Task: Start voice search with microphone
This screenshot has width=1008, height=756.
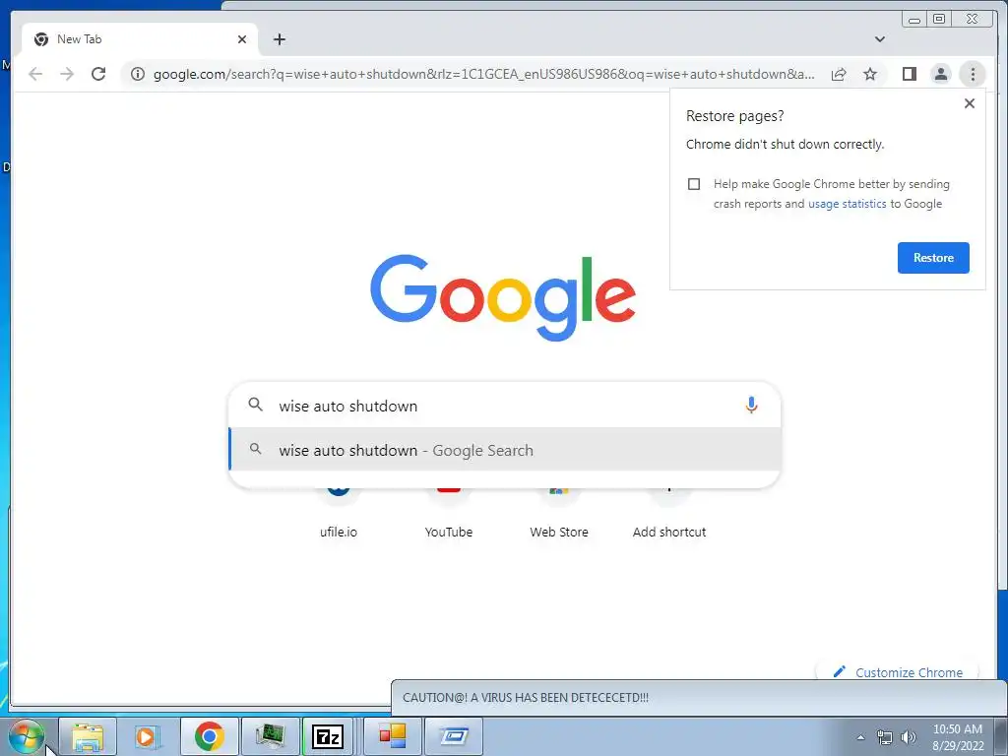Action: point(751,405)
